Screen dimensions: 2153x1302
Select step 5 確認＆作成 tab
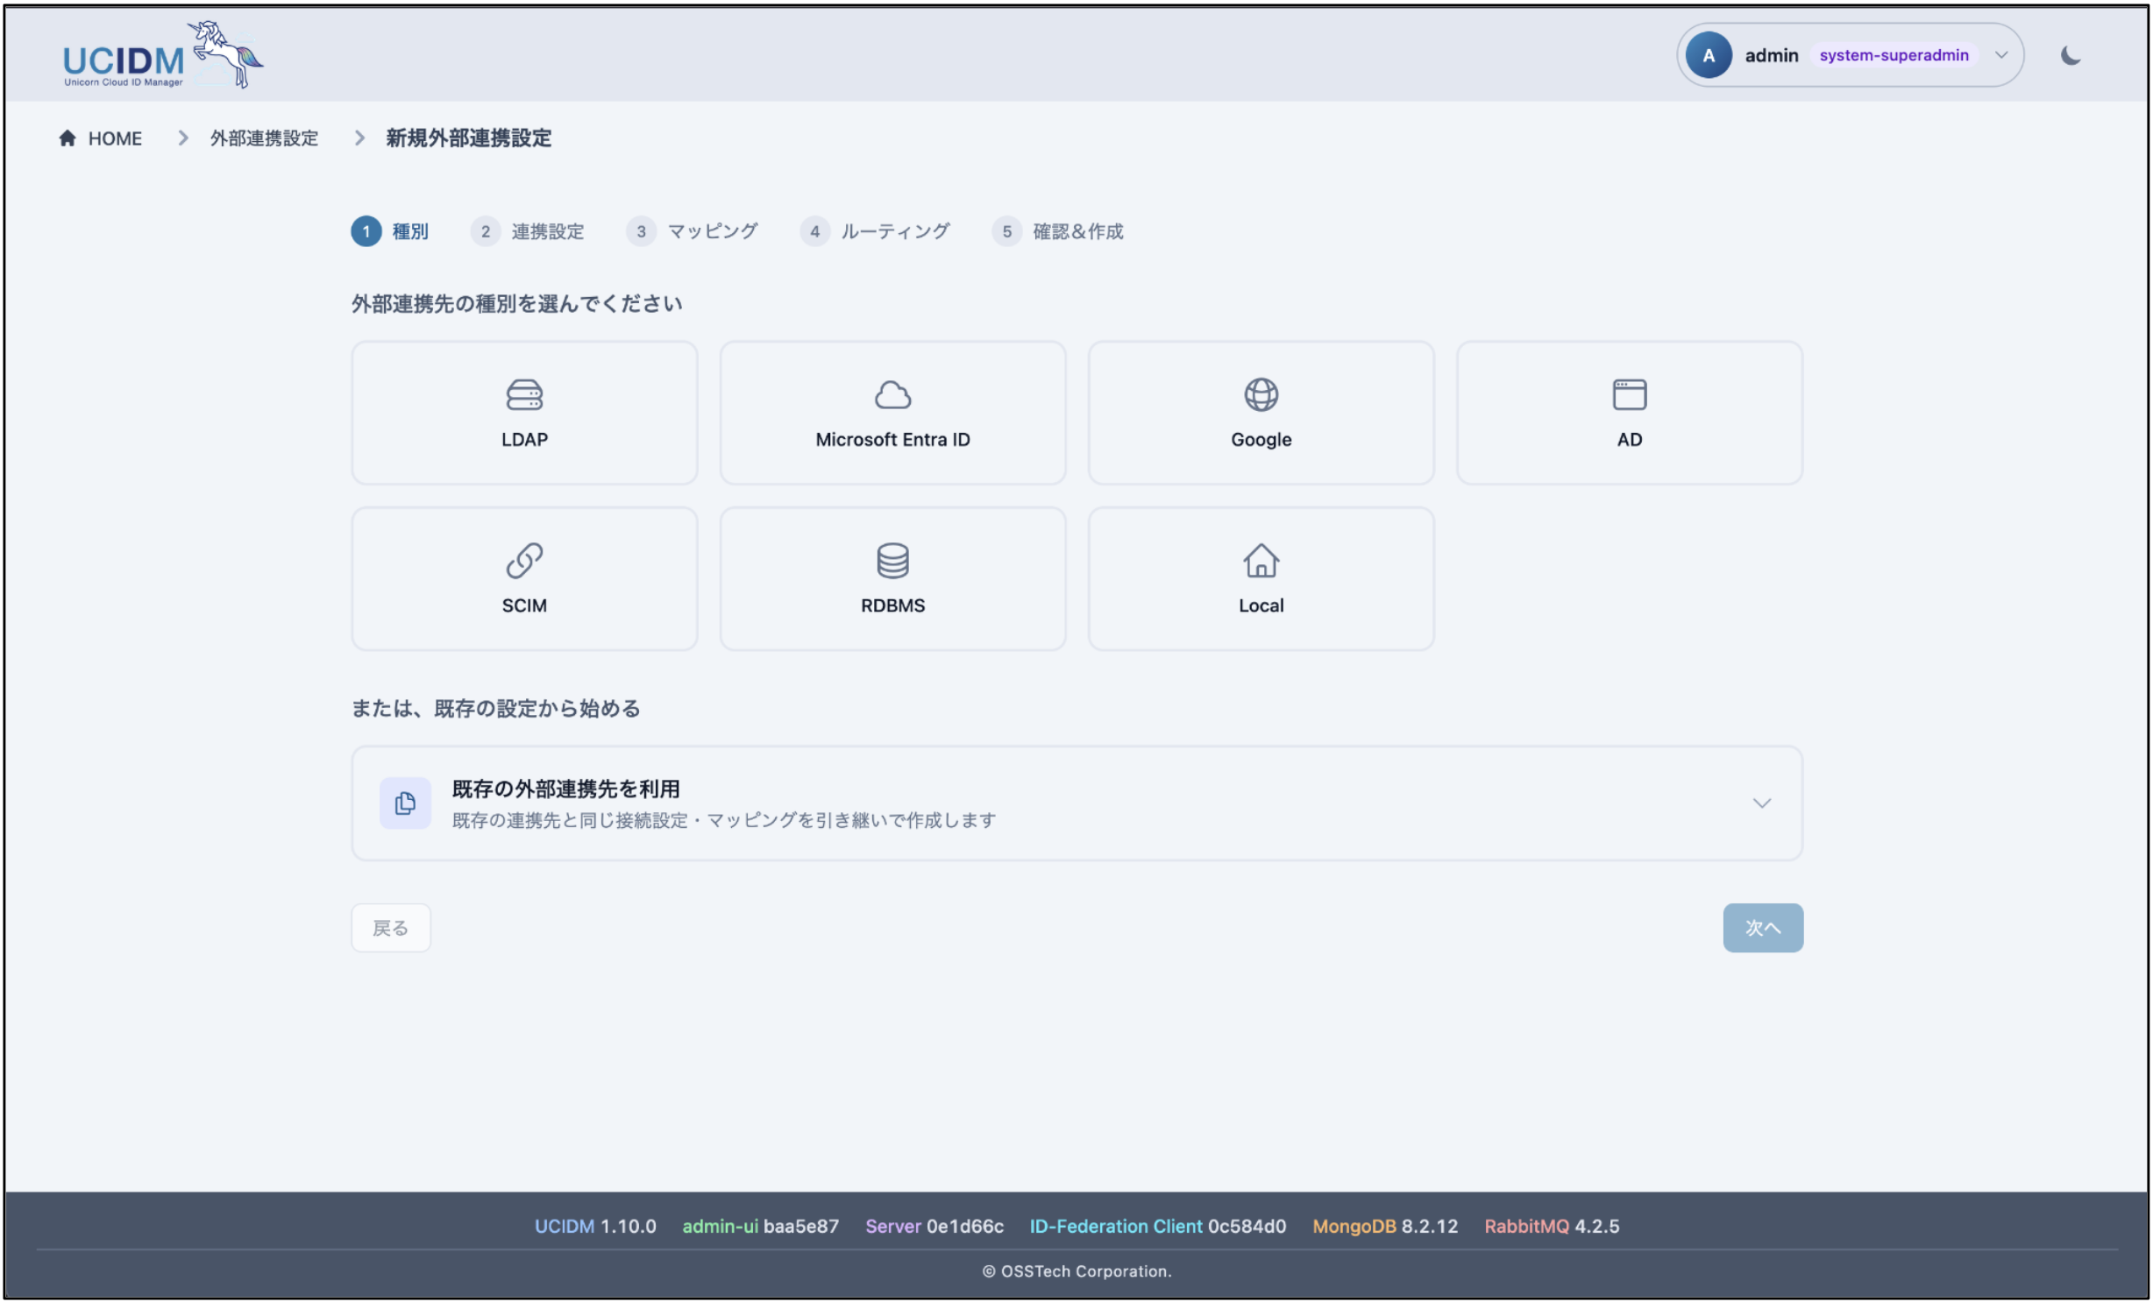point(1058,231)
